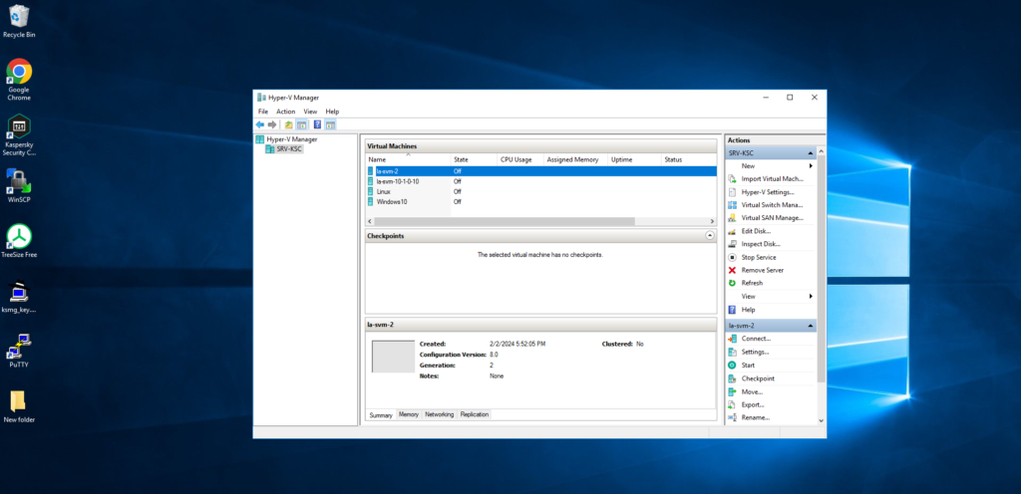The width and height of the screenshot is (1021, 494).
Task: Open the View menu in menu bar
Action: pos(310,112)
